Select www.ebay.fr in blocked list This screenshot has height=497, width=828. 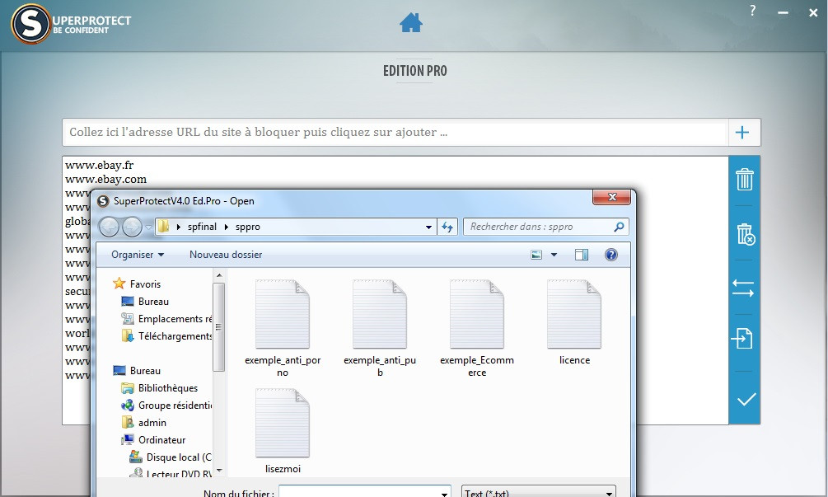99,166
